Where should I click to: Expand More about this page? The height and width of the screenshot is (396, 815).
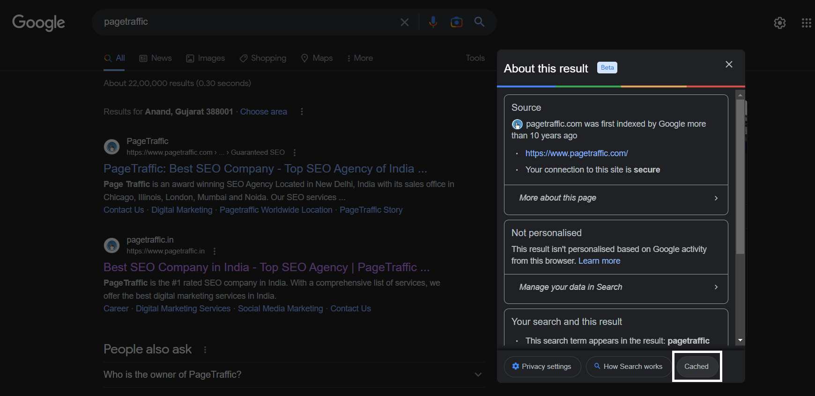click(x=616, y=198)
